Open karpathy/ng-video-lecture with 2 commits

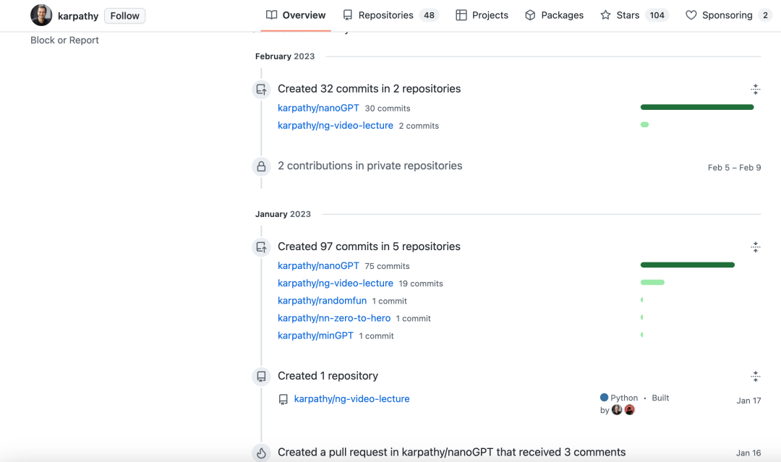tap(336, 126)
